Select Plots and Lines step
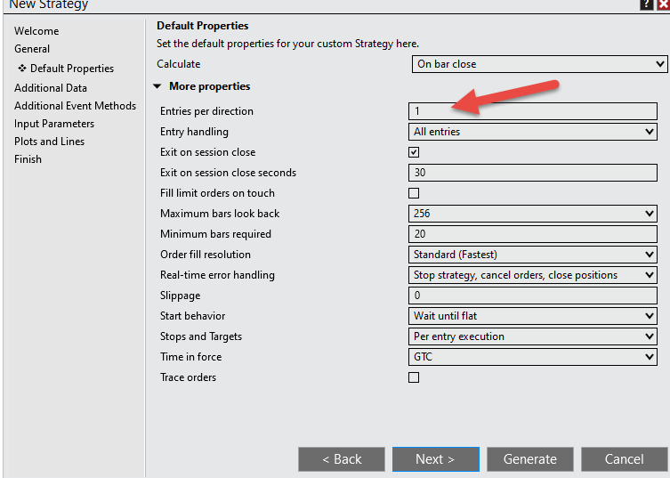 coord(49,142)
